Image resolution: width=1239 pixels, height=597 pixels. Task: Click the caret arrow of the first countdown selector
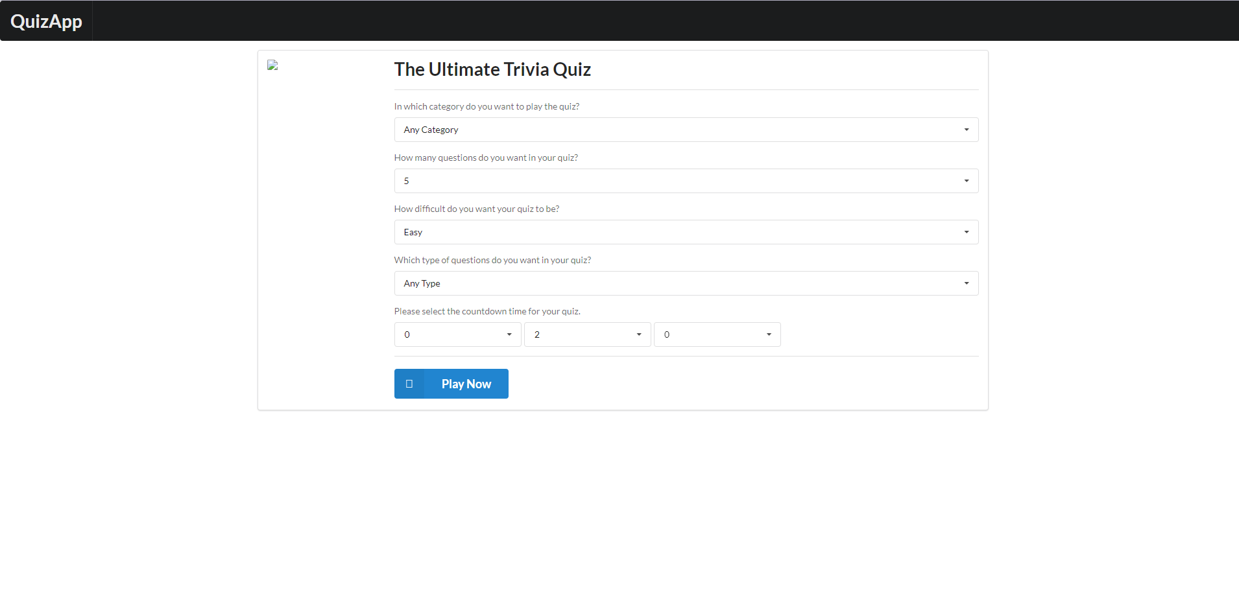(509, 334)
